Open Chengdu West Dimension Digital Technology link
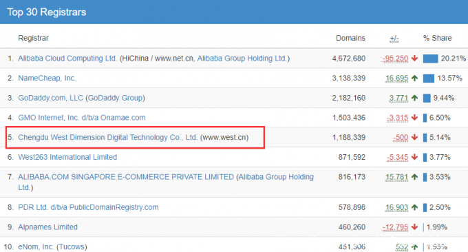 click(108, 137)
